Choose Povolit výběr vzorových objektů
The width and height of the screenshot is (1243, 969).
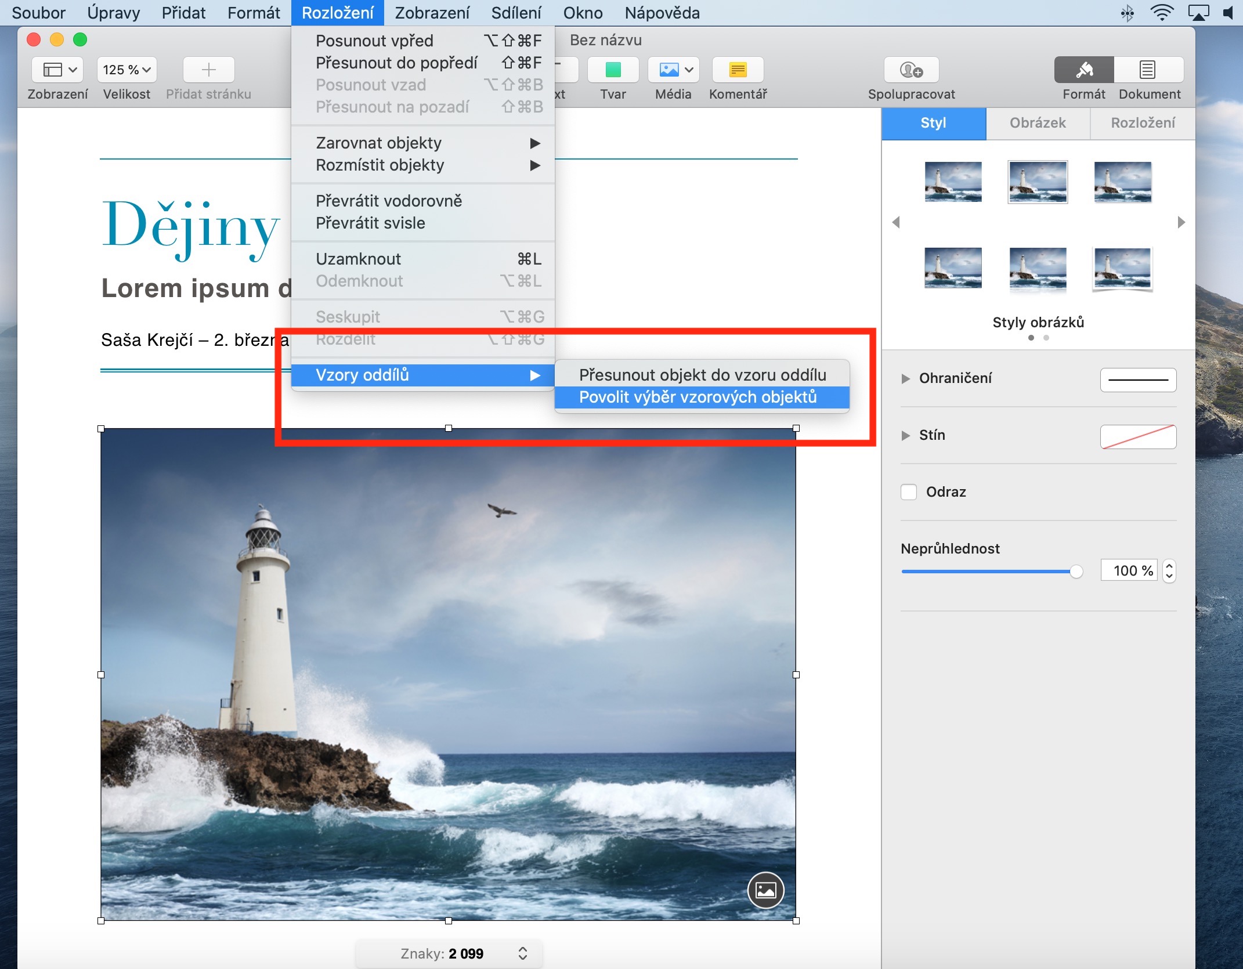[698, 397]
